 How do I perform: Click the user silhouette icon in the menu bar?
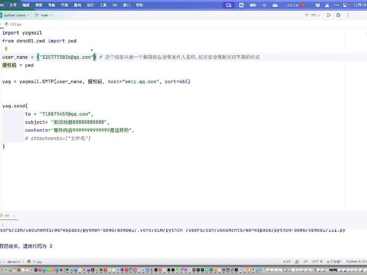[327, 5]
